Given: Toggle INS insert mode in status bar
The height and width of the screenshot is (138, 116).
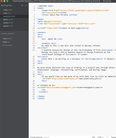Looking at the screenshot, I should pos(93,137).
